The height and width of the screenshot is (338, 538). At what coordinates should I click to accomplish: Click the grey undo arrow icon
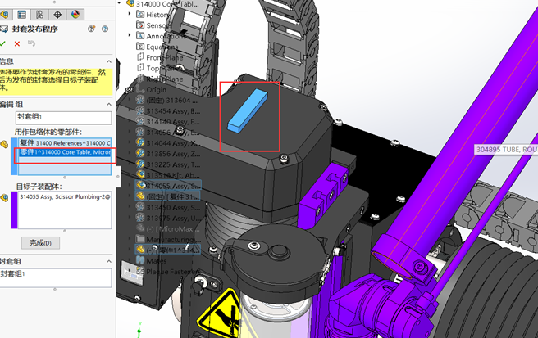click(x=31, y=43)
